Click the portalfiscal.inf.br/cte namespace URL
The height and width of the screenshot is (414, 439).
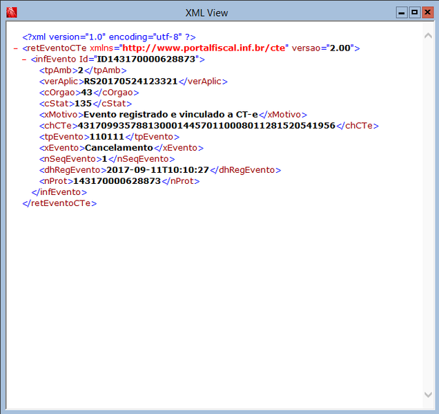204,48
